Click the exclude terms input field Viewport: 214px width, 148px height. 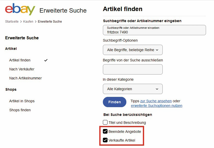[133, 69]
